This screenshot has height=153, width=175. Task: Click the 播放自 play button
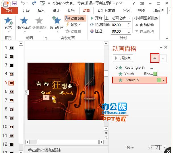[x=123, y=58]
